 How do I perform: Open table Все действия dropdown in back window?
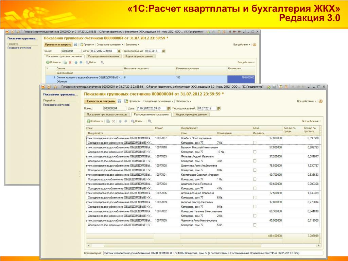pos(246,63)
